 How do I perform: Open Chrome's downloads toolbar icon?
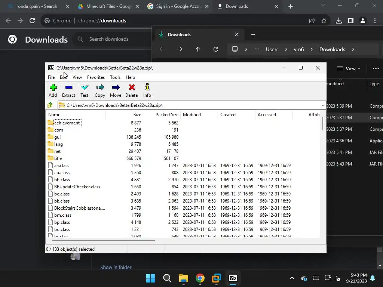339,21
